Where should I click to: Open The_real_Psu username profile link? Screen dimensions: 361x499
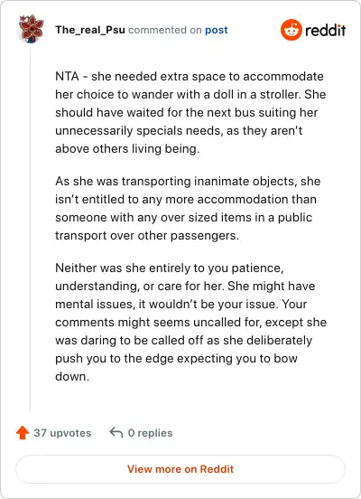point(90,30)
